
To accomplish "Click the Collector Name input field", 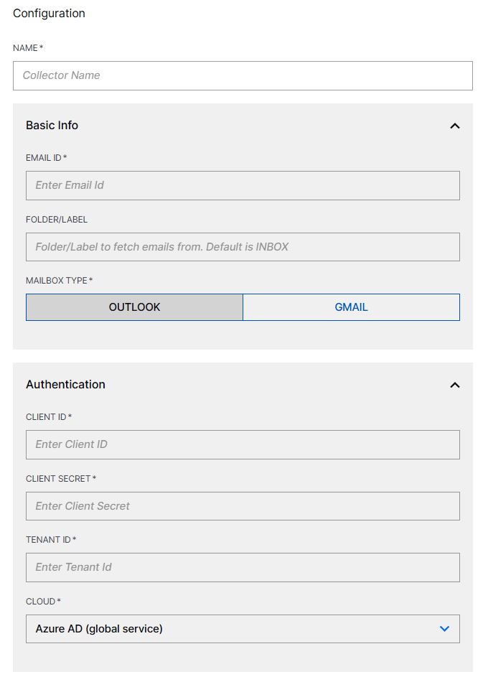I will click(243, 75).
